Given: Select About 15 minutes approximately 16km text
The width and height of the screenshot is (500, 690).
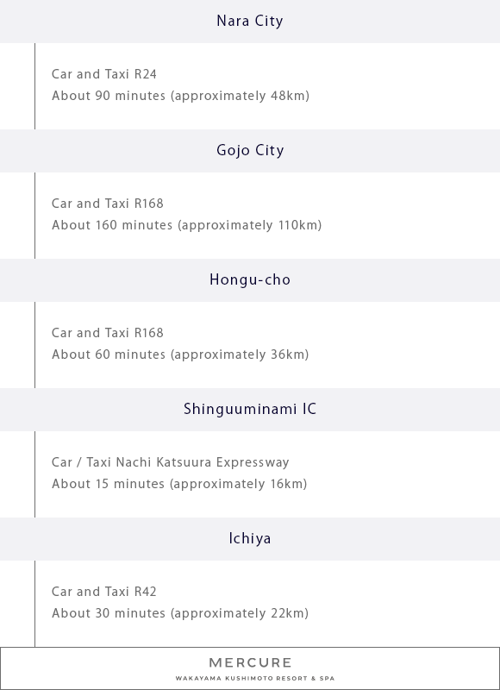Looking at the screenshot, I should click(x=179, y=484).
